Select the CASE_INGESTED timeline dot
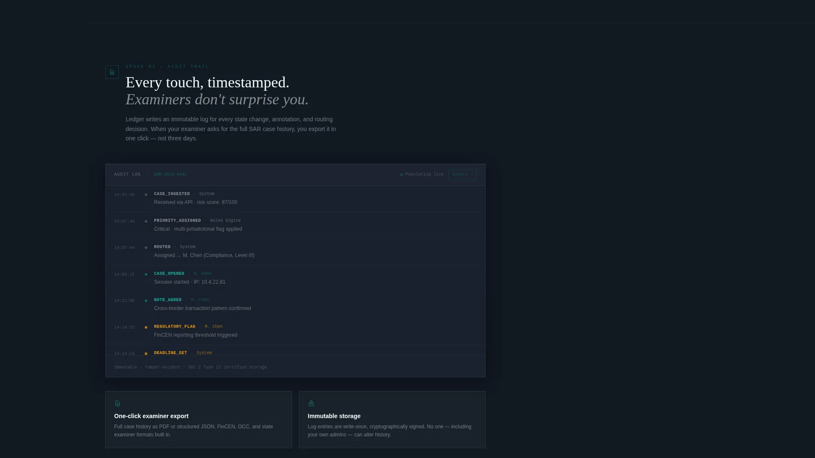This screenshot has height=458, width=815. coord(146,195)
